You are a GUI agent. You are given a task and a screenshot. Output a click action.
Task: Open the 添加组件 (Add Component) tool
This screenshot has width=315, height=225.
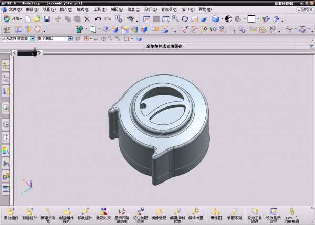coord(11,213)
